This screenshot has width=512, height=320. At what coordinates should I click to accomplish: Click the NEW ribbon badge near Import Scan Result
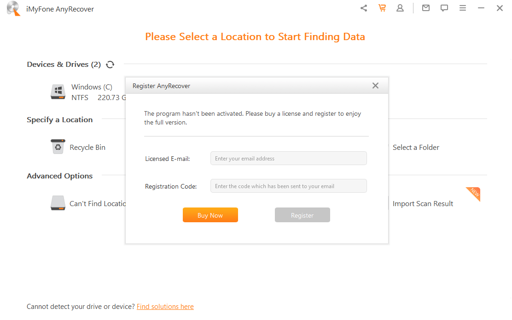click(474, 195)
